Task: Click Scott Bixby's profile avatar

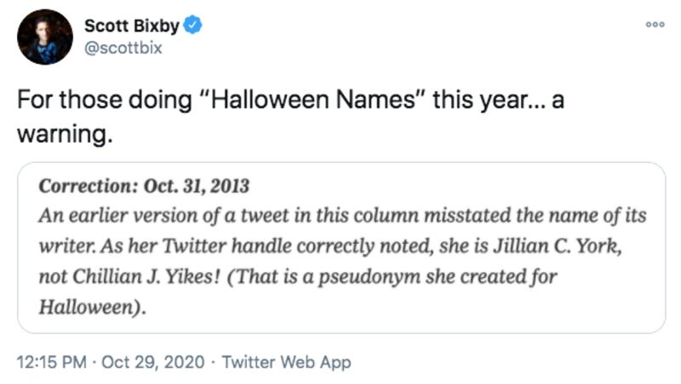Action: (45, 37)
